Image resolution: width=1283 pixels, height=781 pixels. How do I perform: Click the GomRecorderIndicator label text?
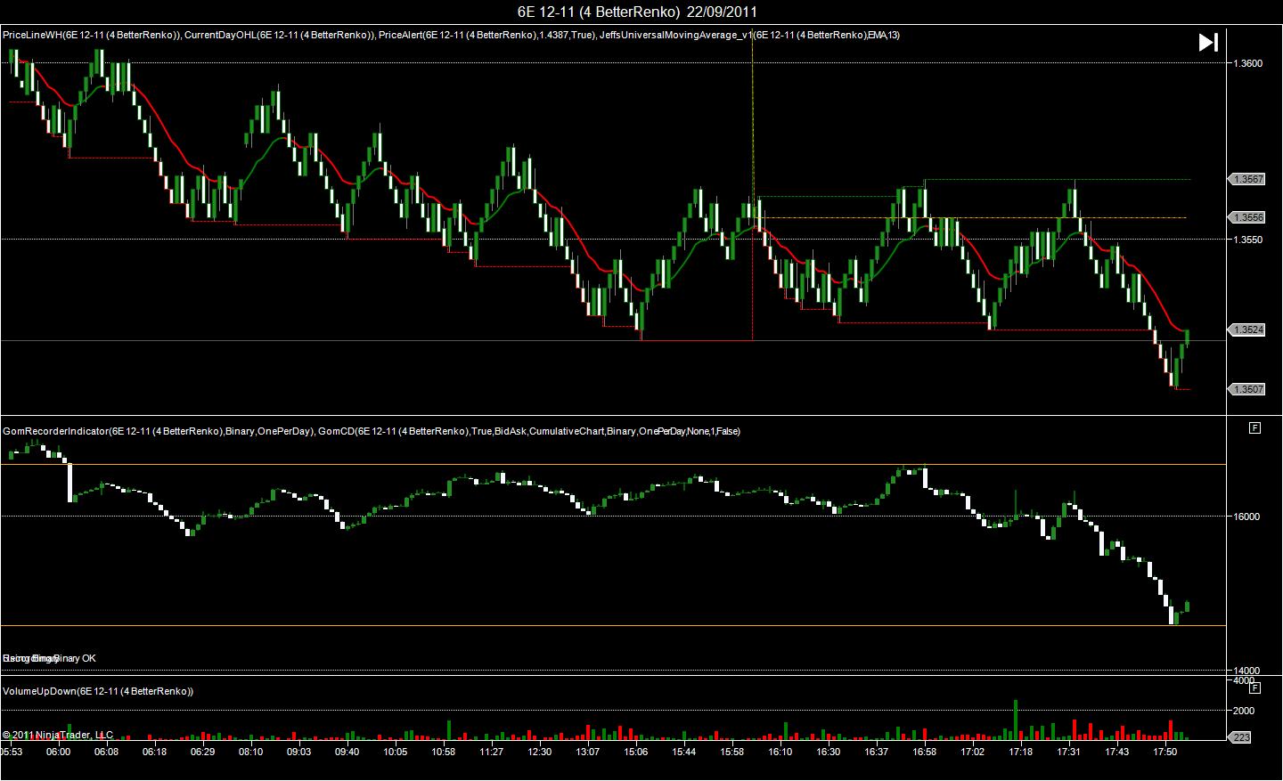[159, 431]
